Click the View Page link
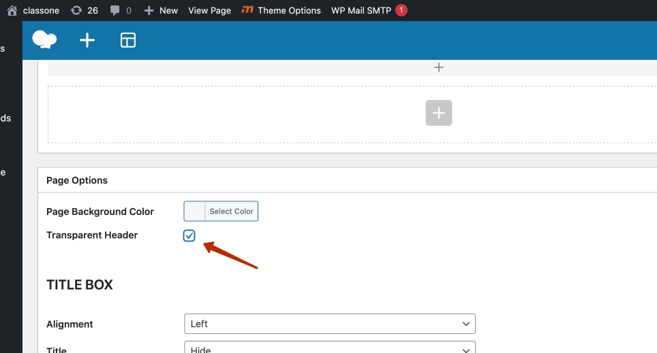This screenshot has width=657, height=353. click(209, 10)
